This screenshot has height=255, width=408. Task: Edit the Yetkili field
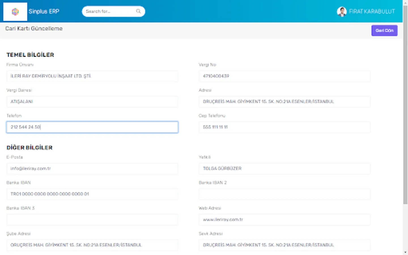[x=284, y=169]
